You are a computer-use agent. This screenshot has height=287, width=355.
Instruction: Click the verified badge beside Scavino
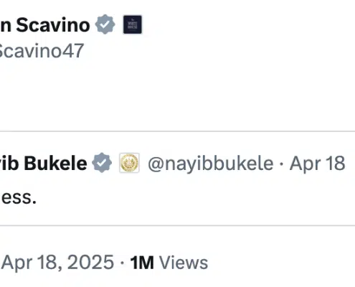(105, 24)
